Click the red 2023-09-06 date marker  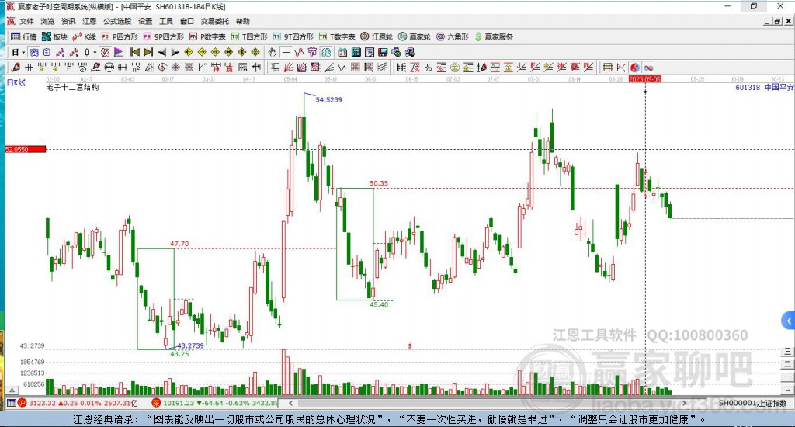645,79
